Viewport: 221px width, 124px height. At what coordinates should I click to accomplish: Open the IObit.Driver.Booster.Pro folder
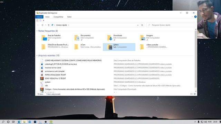54,47
